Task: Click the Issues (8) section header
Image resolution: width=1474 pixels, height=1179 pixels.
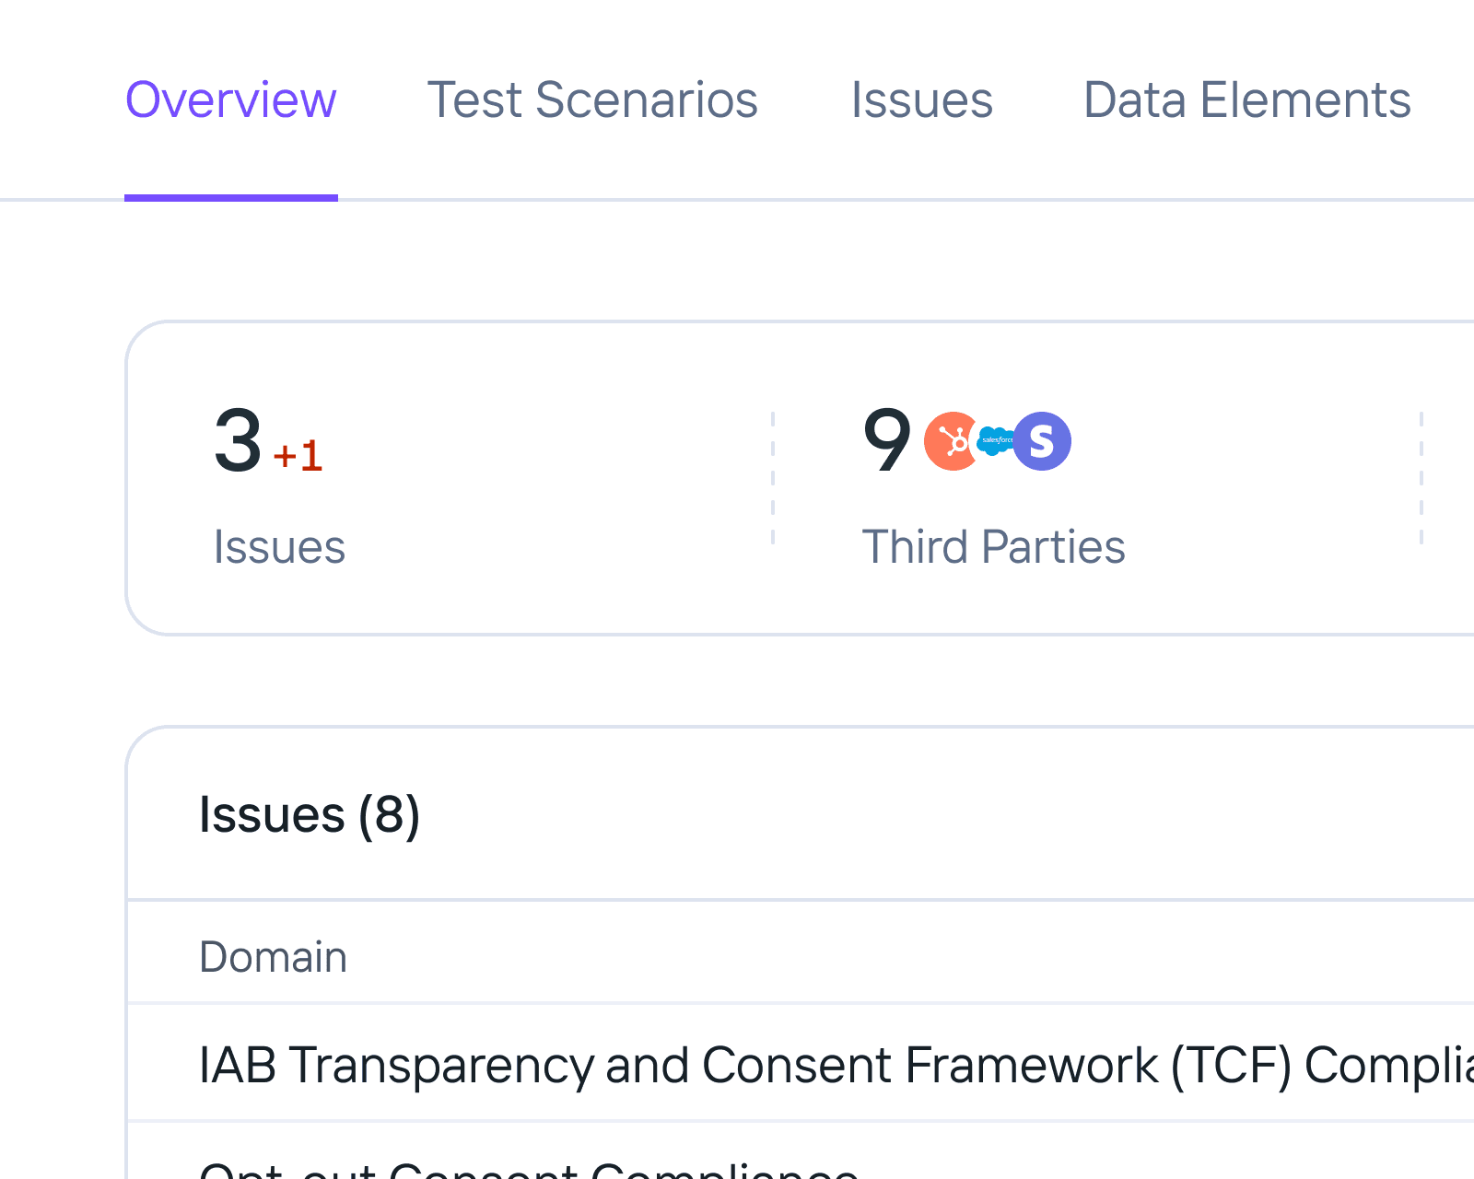Action: (x=310, y=814)
